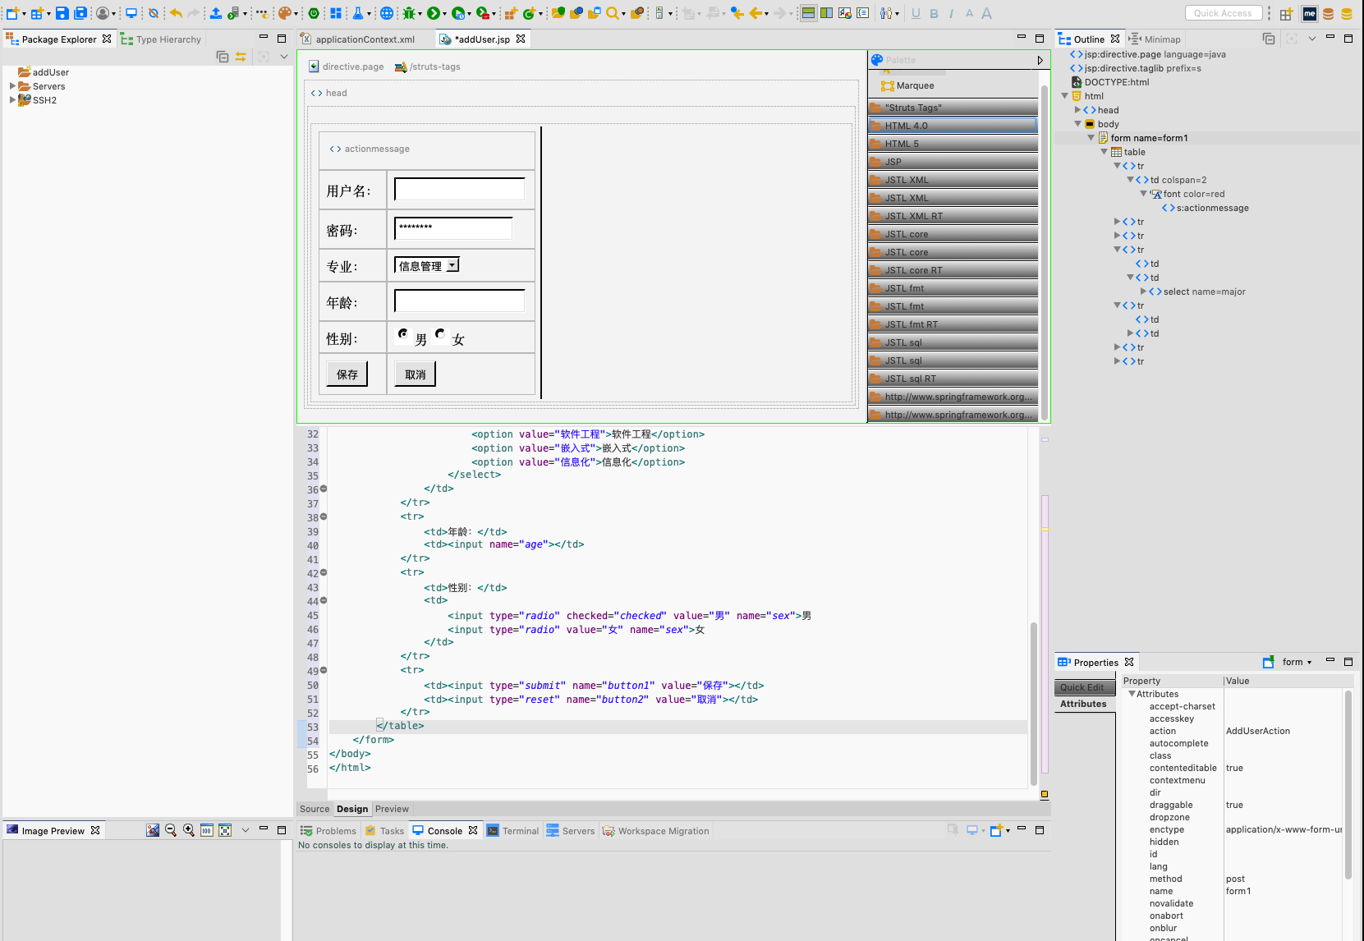Click the deploy upload toolbar icon
Image resolution: width=1364 pixels, height=941 pixels.
(215, 13)
